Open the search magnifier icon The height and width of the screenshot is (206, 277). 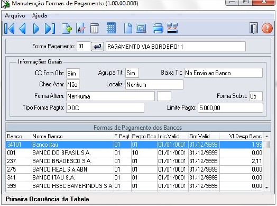coord(141,28)
